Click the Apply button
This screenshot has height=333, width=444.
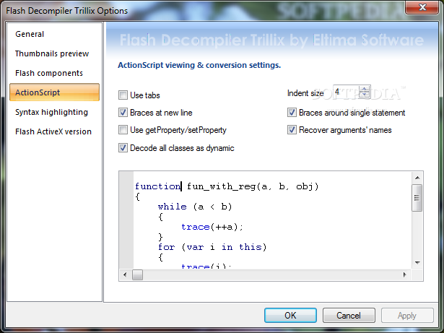(x=407, y=316)
